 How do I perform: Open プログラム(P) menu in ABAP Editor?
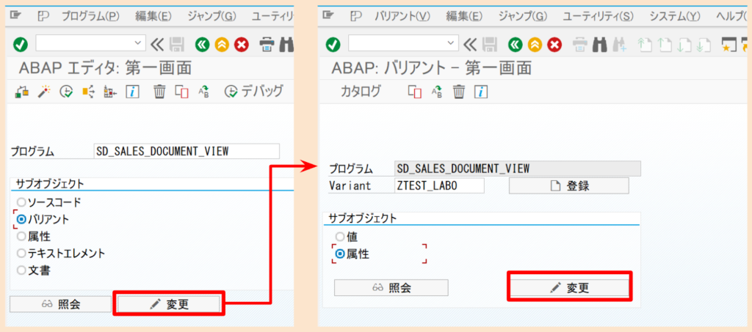90,16
